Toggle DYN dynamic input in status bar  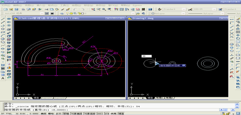(x=107, y=114)
